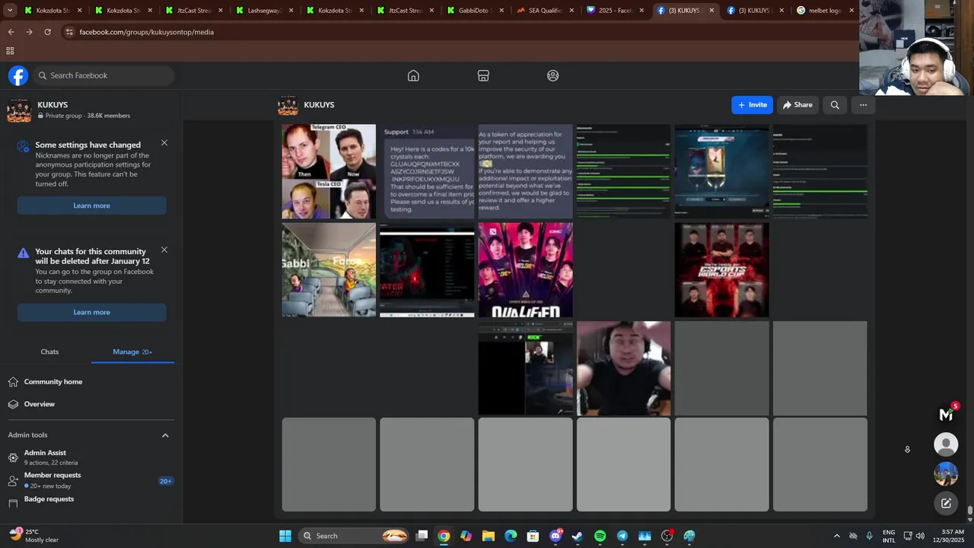The height and width of the screenshot is (548, 974).
Task: Open File Explorer from the taskbar
Action: [489, 536]
